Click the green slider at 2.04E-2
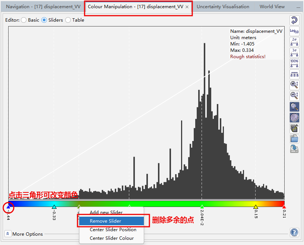 [202, 207]
